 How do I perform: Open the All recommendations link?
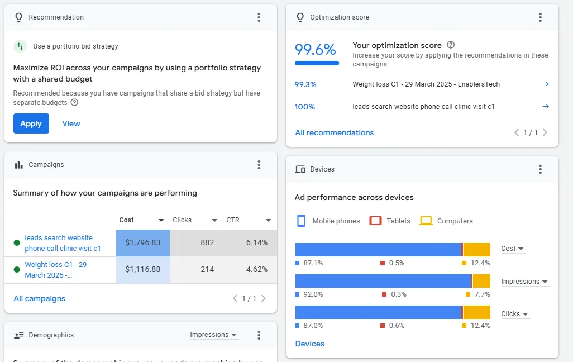(335, 133)
